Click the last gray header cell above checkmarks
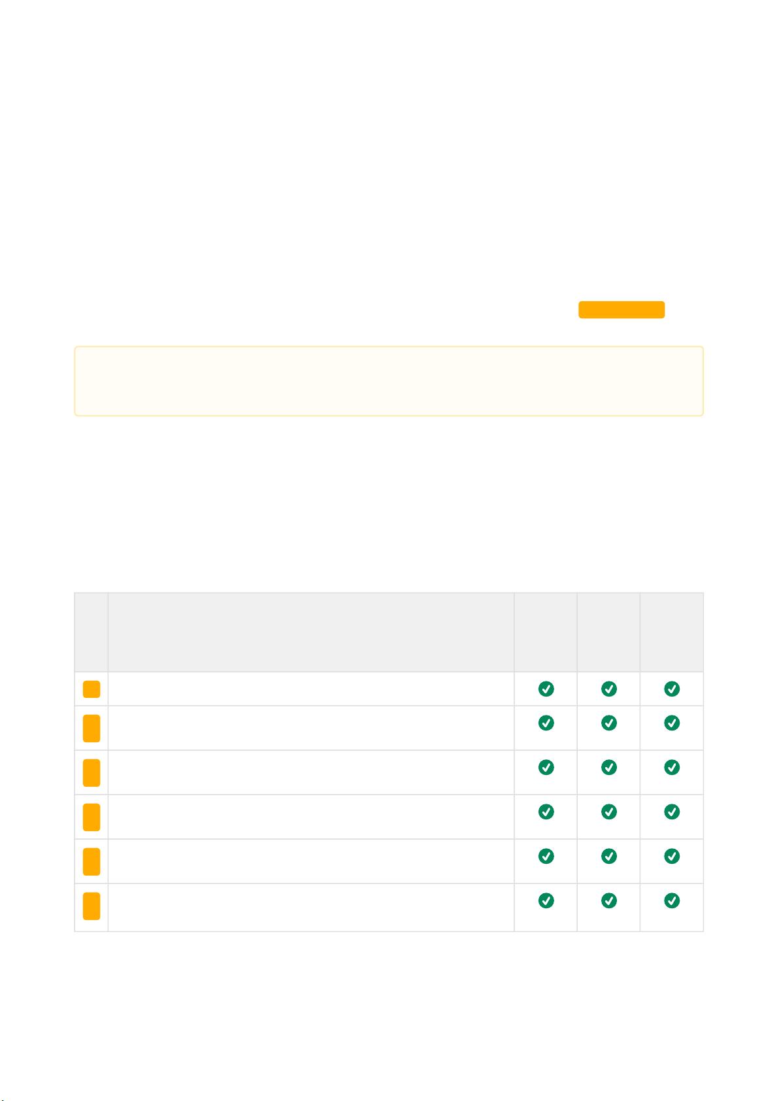Screen dimensions: 779x1101 click(672, 633)
